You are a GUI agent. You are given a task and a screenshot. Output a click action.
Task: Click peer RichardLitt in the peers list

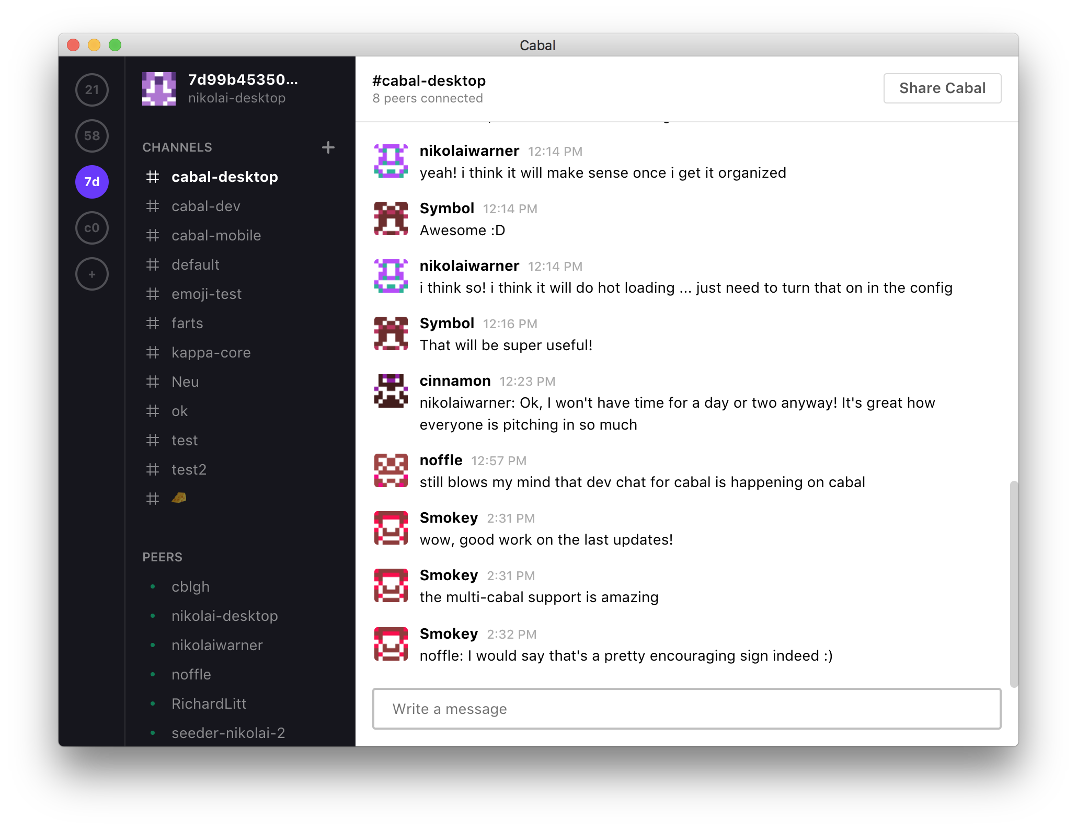pos(209,704)
